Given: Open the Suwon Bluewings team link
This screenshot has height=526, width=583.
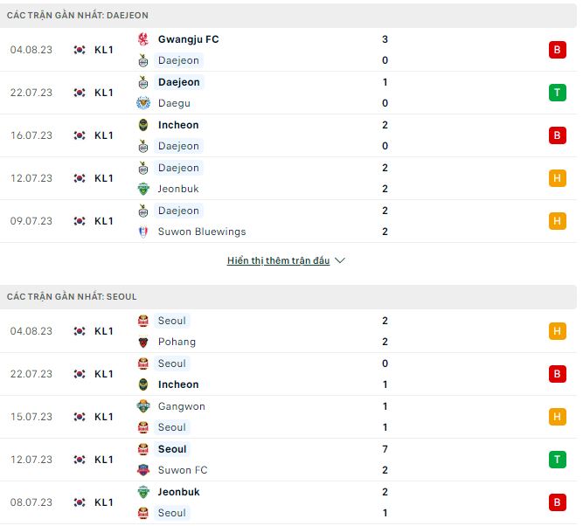Looking at the screenshot, I should coord(201,232).
